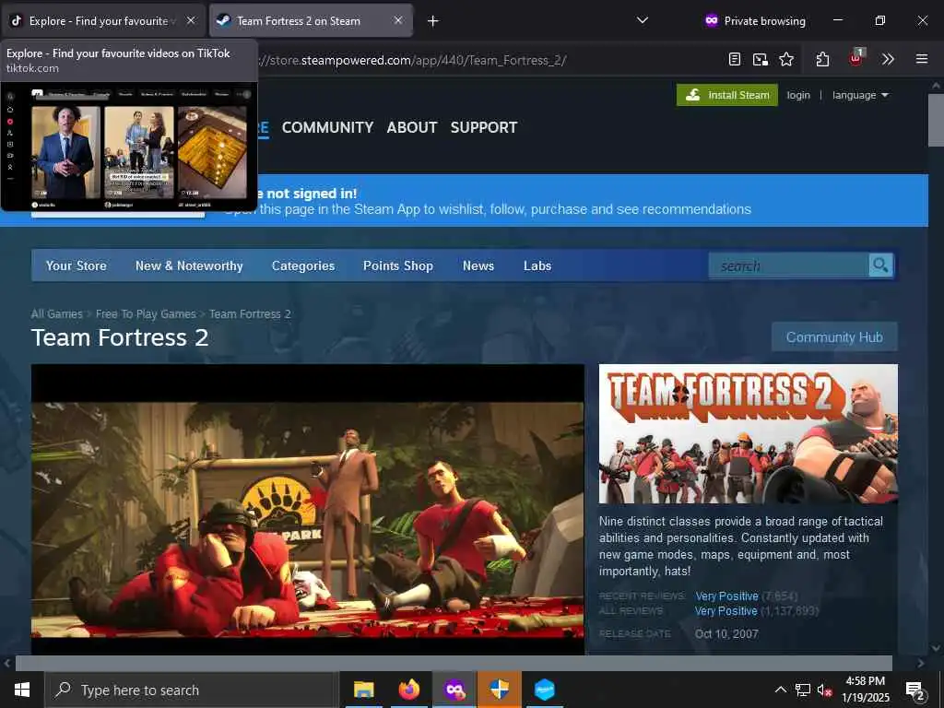Click the Install Steam button

point(727,95)
